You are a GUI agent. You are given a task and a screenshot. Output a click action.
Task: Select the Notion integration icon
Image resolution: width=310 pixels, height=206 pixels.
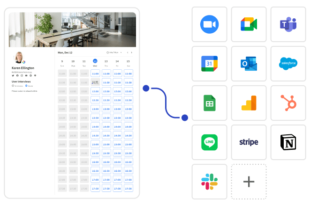pos(287,142)
